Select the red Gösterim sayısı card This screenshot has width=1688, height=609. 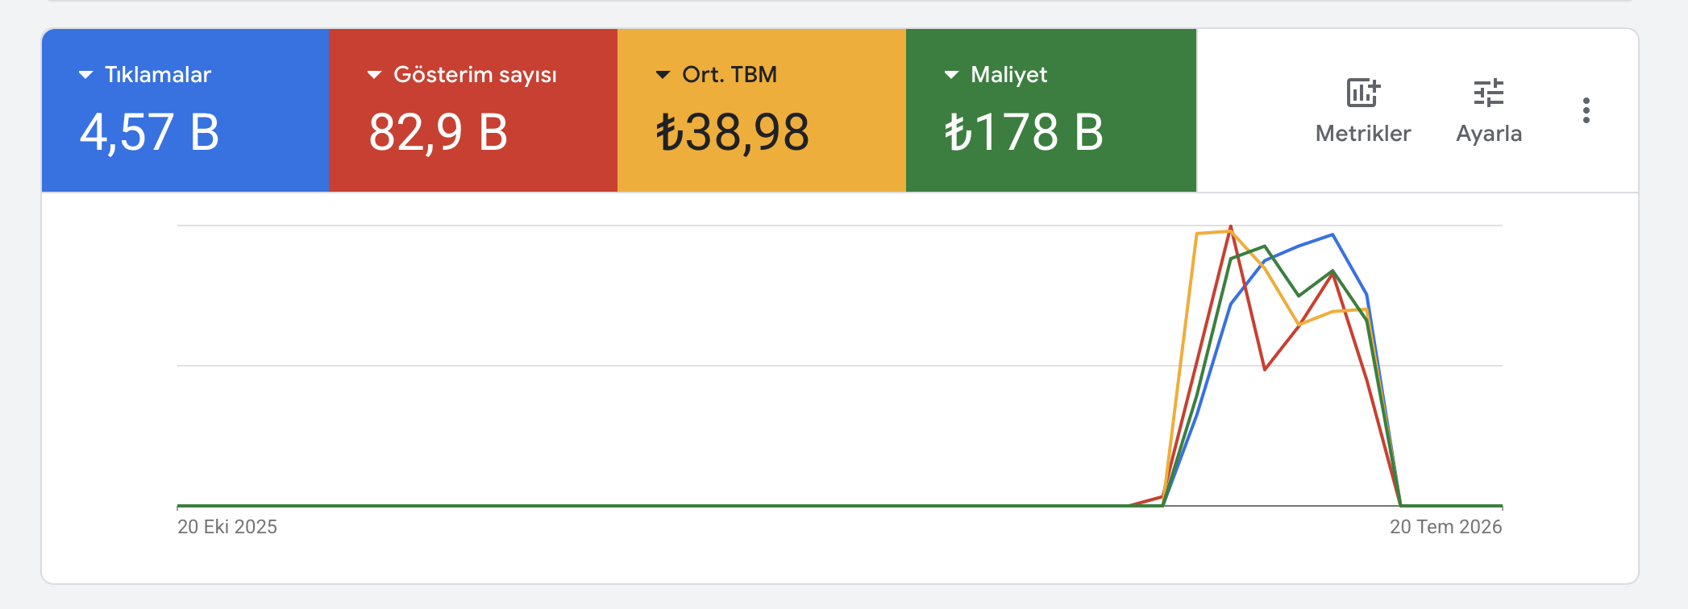pyautogui.click(x=473, y=110)
